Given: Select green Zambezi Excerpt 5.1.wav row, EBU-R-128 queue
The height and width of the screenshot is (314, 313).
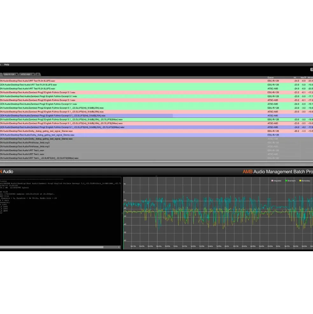Looking at the screenshot, I should [x=156, y=96].
